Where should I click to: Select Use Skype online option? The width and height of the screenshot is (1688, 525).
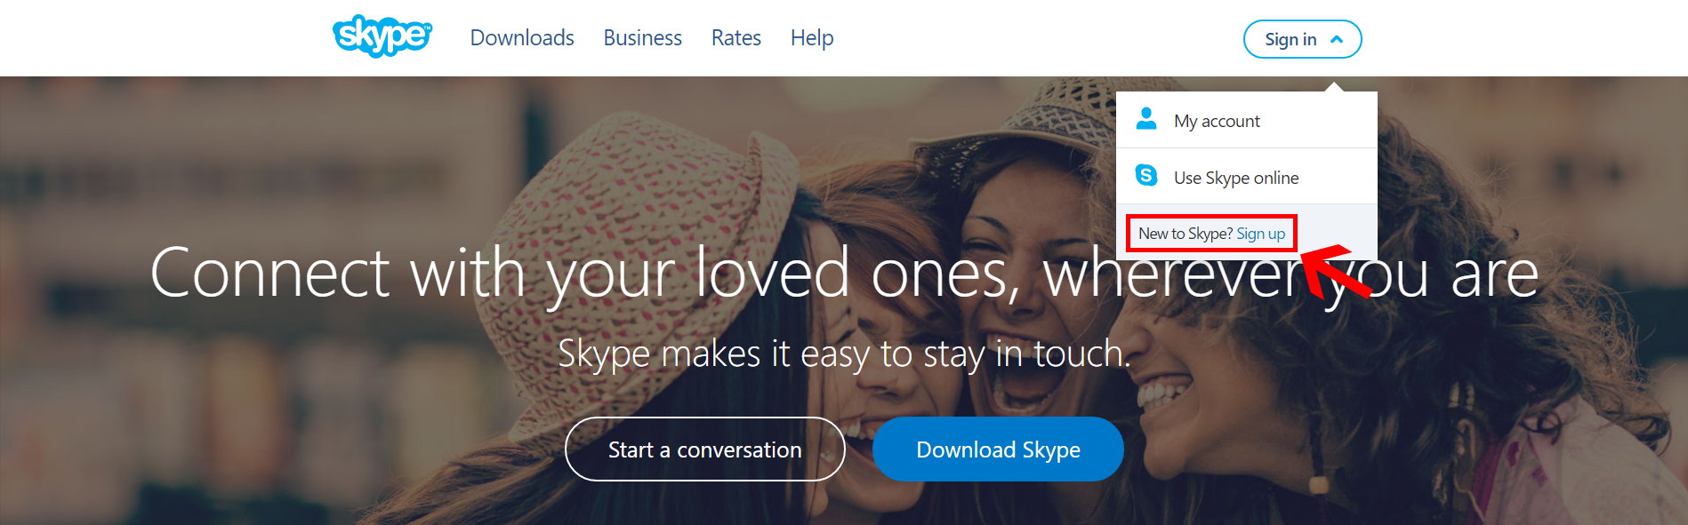1247,177
